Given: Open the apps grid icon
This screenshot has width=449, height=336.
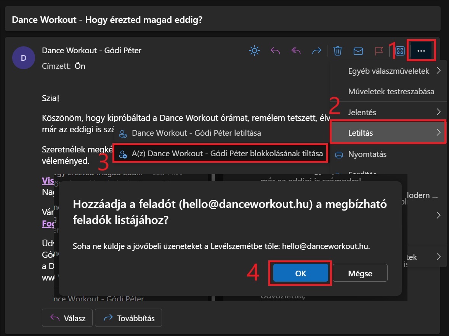Looking at the screenshot, I should tap(400, 51).
